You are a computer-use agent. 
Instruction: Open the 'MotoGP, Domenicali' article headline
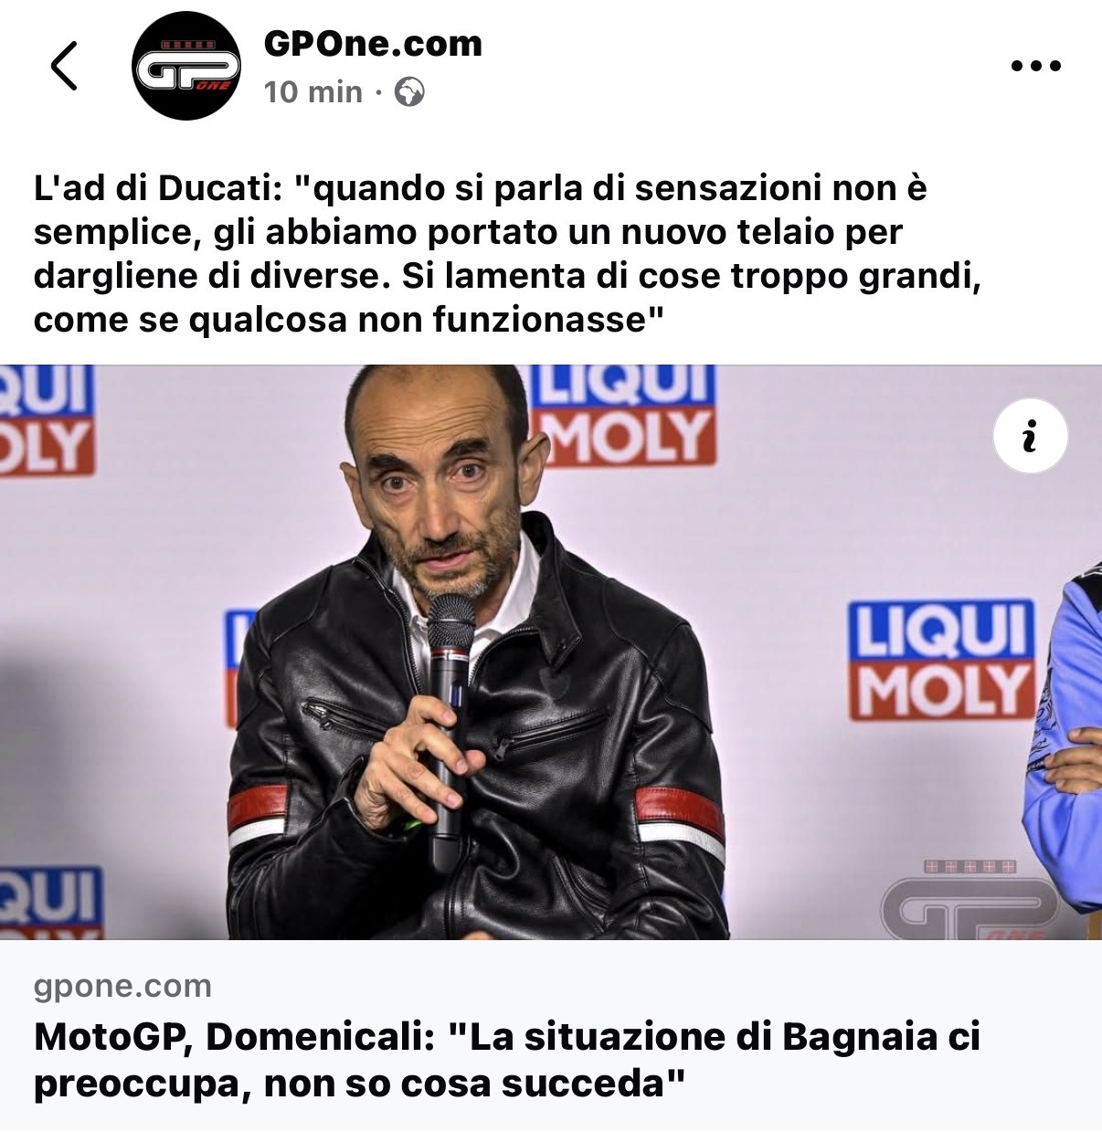coord(507,1060)
